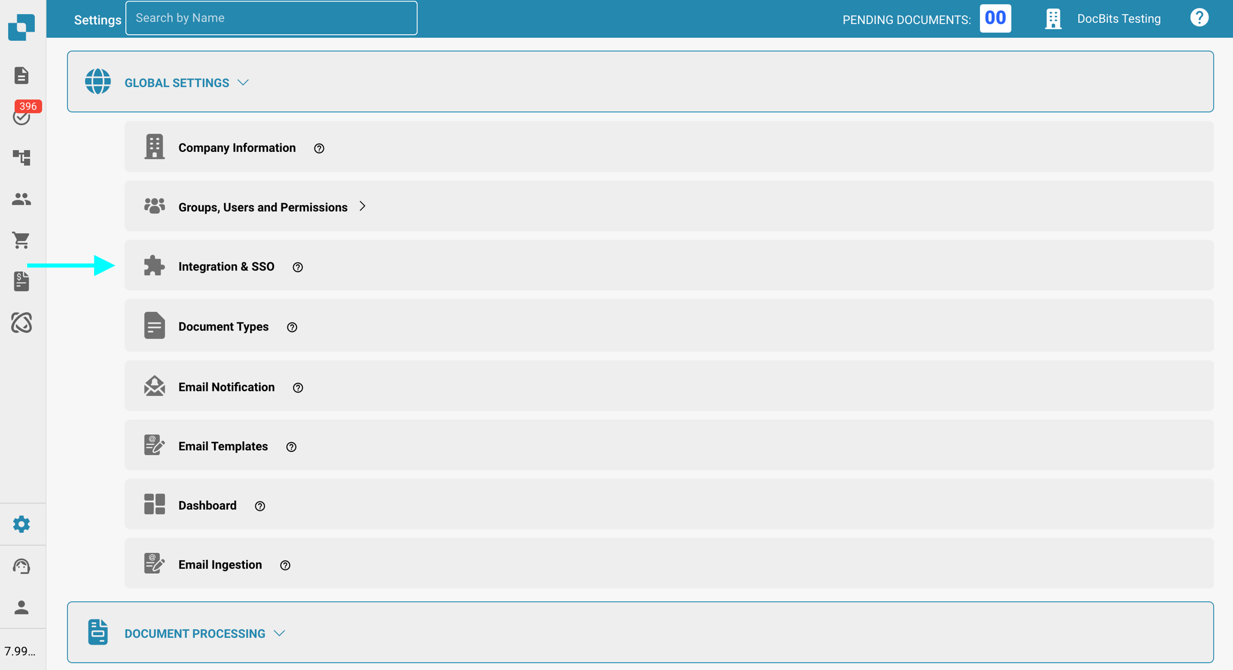1233x670 pixels.
Task: Collapse the Global Settings section
Action: pyautogui.click(x=243, y=83)
